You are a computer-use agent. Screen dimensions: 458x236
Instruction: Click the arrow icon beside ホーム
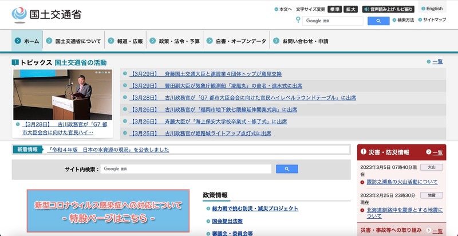point(18,41)
